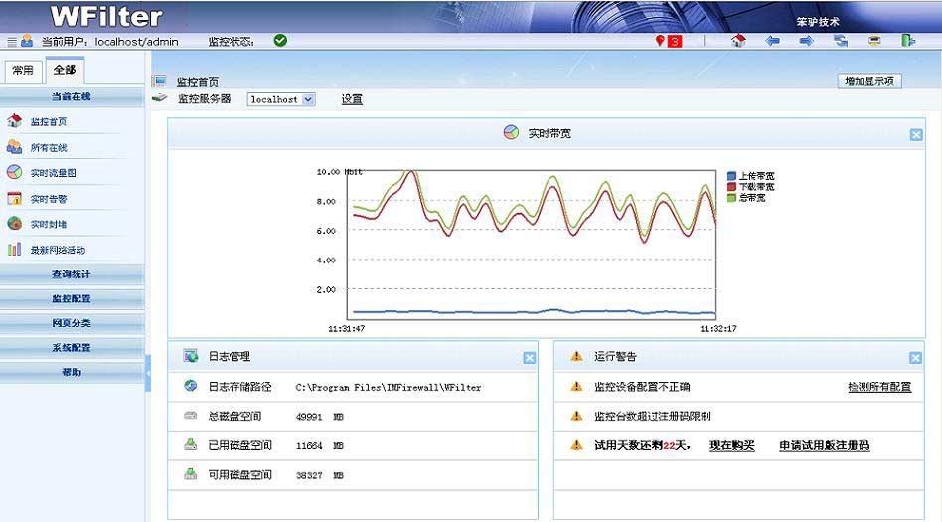This screenshot has height=522, width=942.
Task: Click the blue 上传带宽 legend swatch
Action: click(731, 176)
